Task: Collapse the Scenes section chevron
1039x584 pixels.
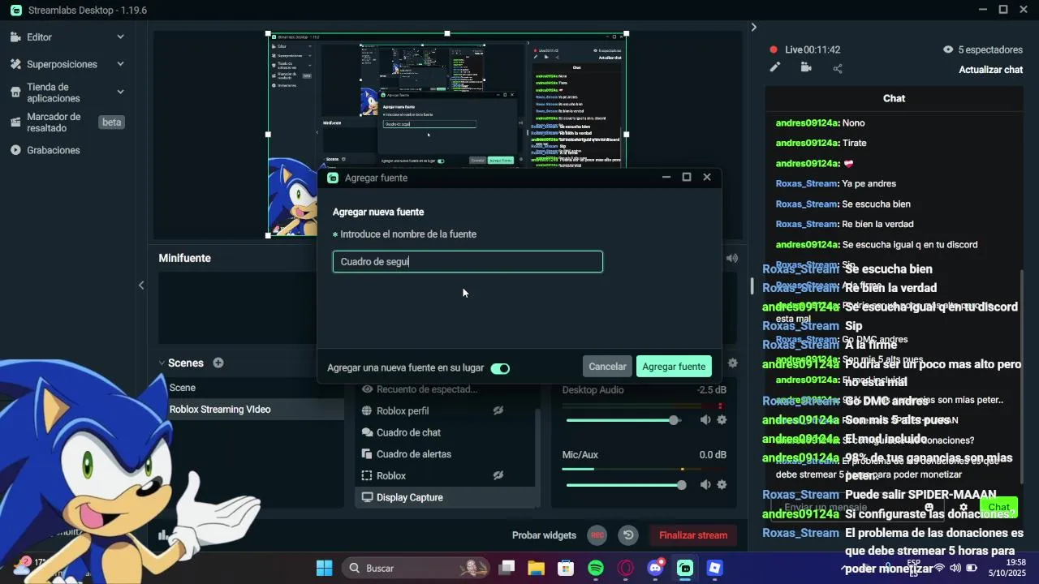Action: click(162, 363)
